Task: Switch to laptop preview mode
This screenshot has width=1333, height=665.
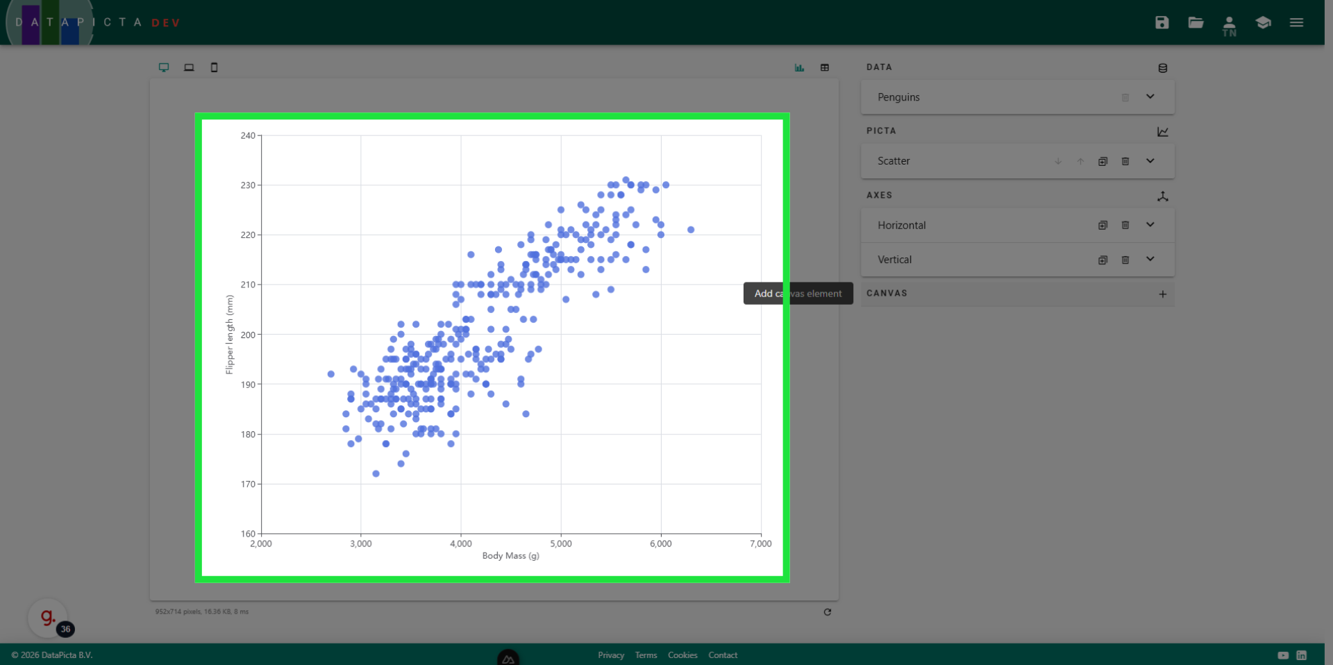Action: click(x=189, y=67)
